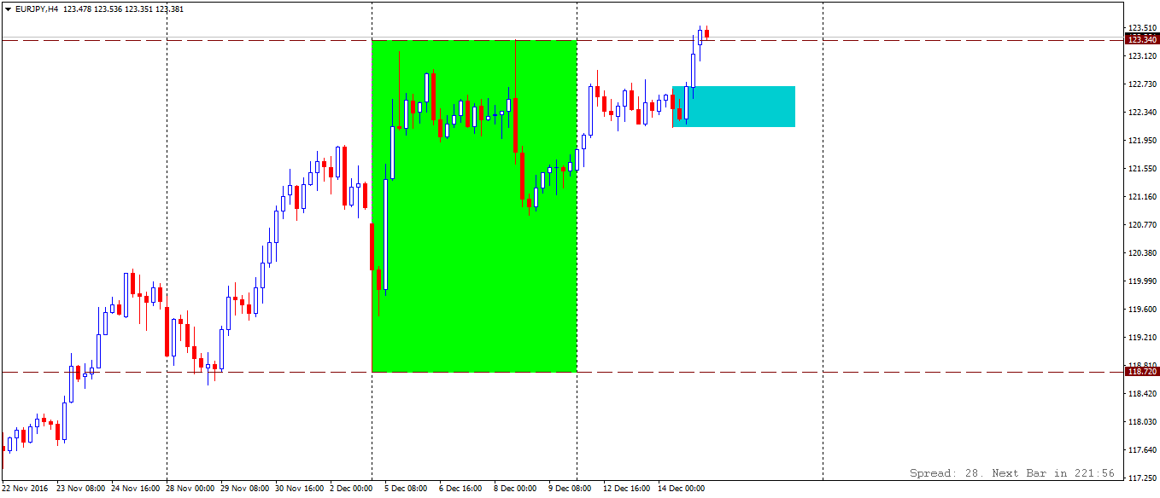The height and width of the screenshot is (498, 1160).
Task: Click the latest red candle at far right
Action: pos(707,34)
